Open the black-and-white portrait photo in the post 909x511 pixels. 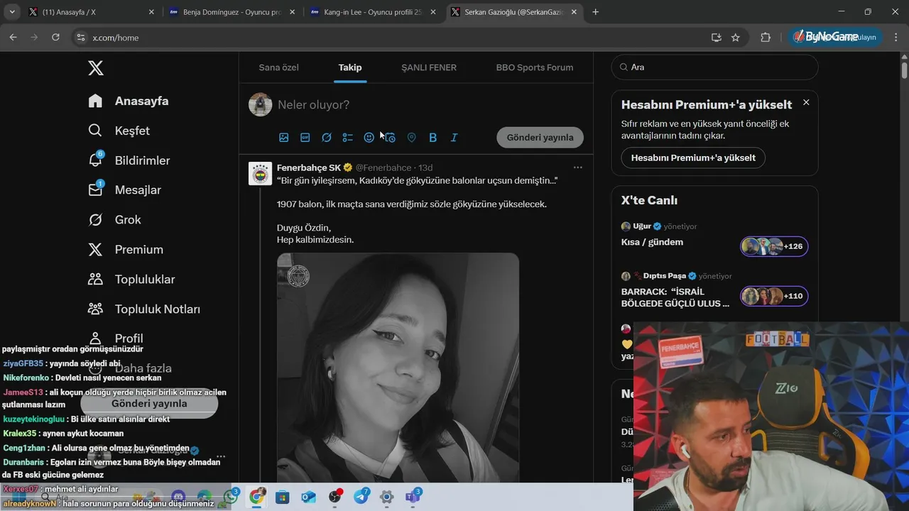point(398,368)
